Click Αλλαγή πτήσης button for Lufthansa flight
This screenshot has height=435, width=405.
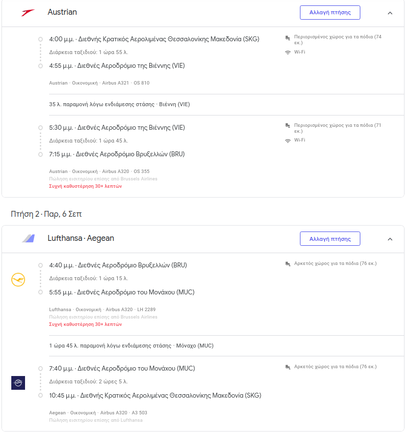pyautogui.click(x=330, y=238)
